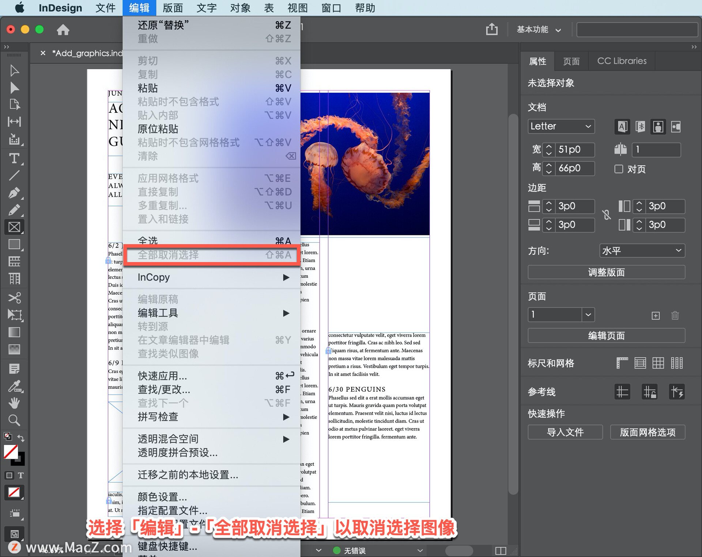Expand the 拼写检查 submenu
Screen dimensions: 702x557
(x=211, y=417)
